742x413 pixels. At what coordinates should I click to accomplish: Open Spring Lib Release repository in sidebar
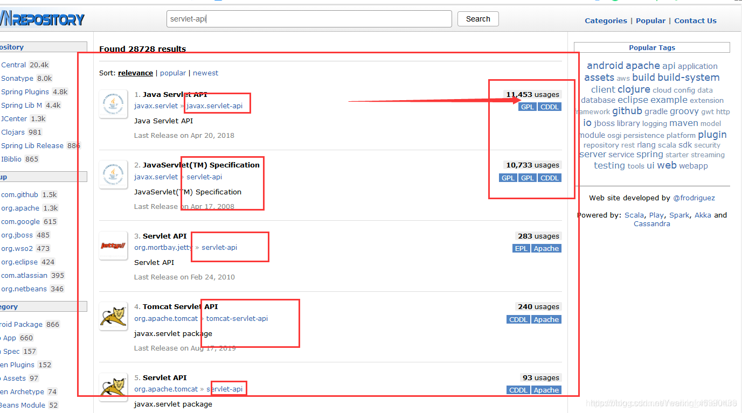(32, 145)
